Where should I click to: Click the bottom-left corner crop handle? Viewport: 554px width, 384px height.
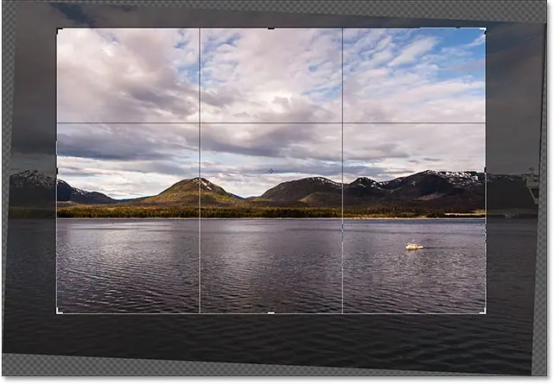pos(57,312)
